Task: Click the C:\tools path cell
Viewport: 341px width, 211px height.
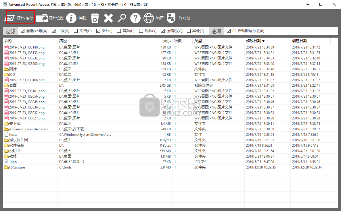Action: click(x=65, y=167)
